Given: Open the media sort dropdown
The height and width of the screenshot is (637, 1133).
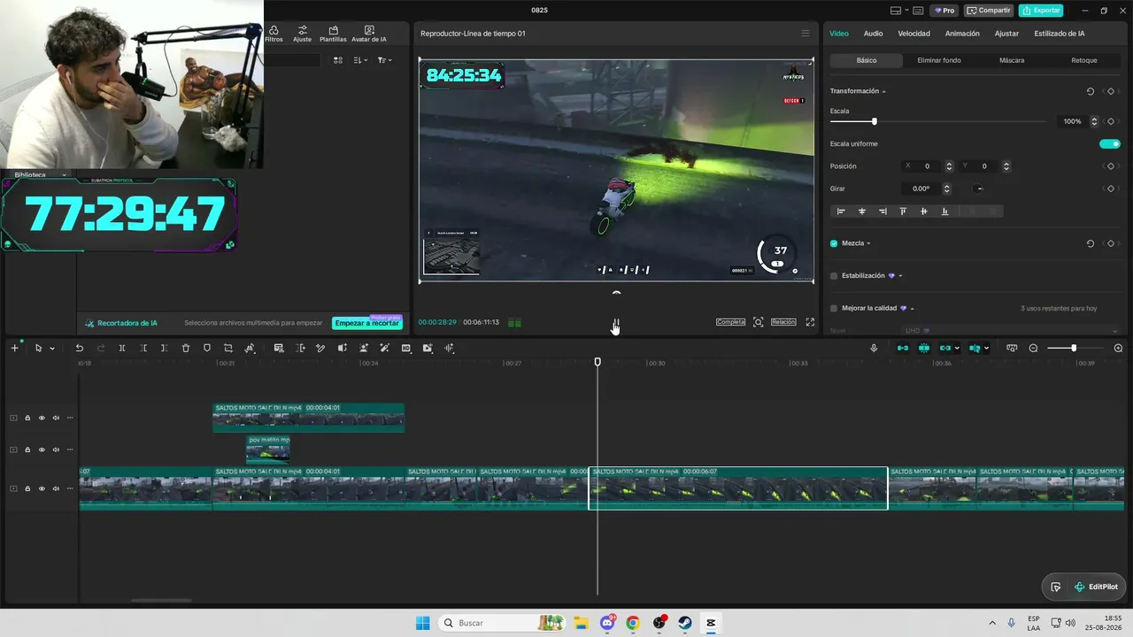Looking at the screenshot, I should pos(360,60).
